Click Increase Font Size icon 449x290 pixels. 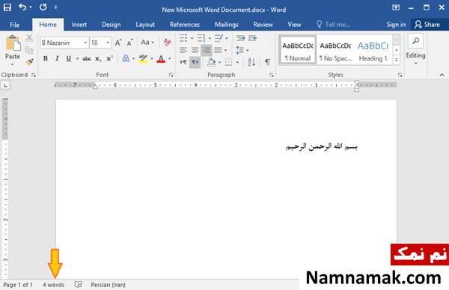point(118,43)
